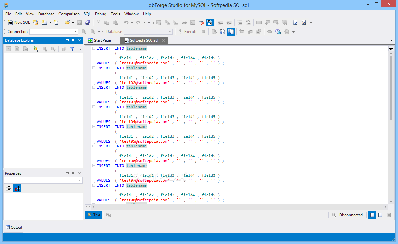Screen dimensions: 398x244
Task: Click the Execute button
Action: click(188, 32)
